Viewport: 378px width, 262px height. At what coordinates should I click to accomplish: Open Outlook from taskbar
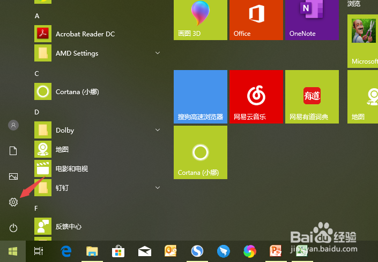pos(171,251)
